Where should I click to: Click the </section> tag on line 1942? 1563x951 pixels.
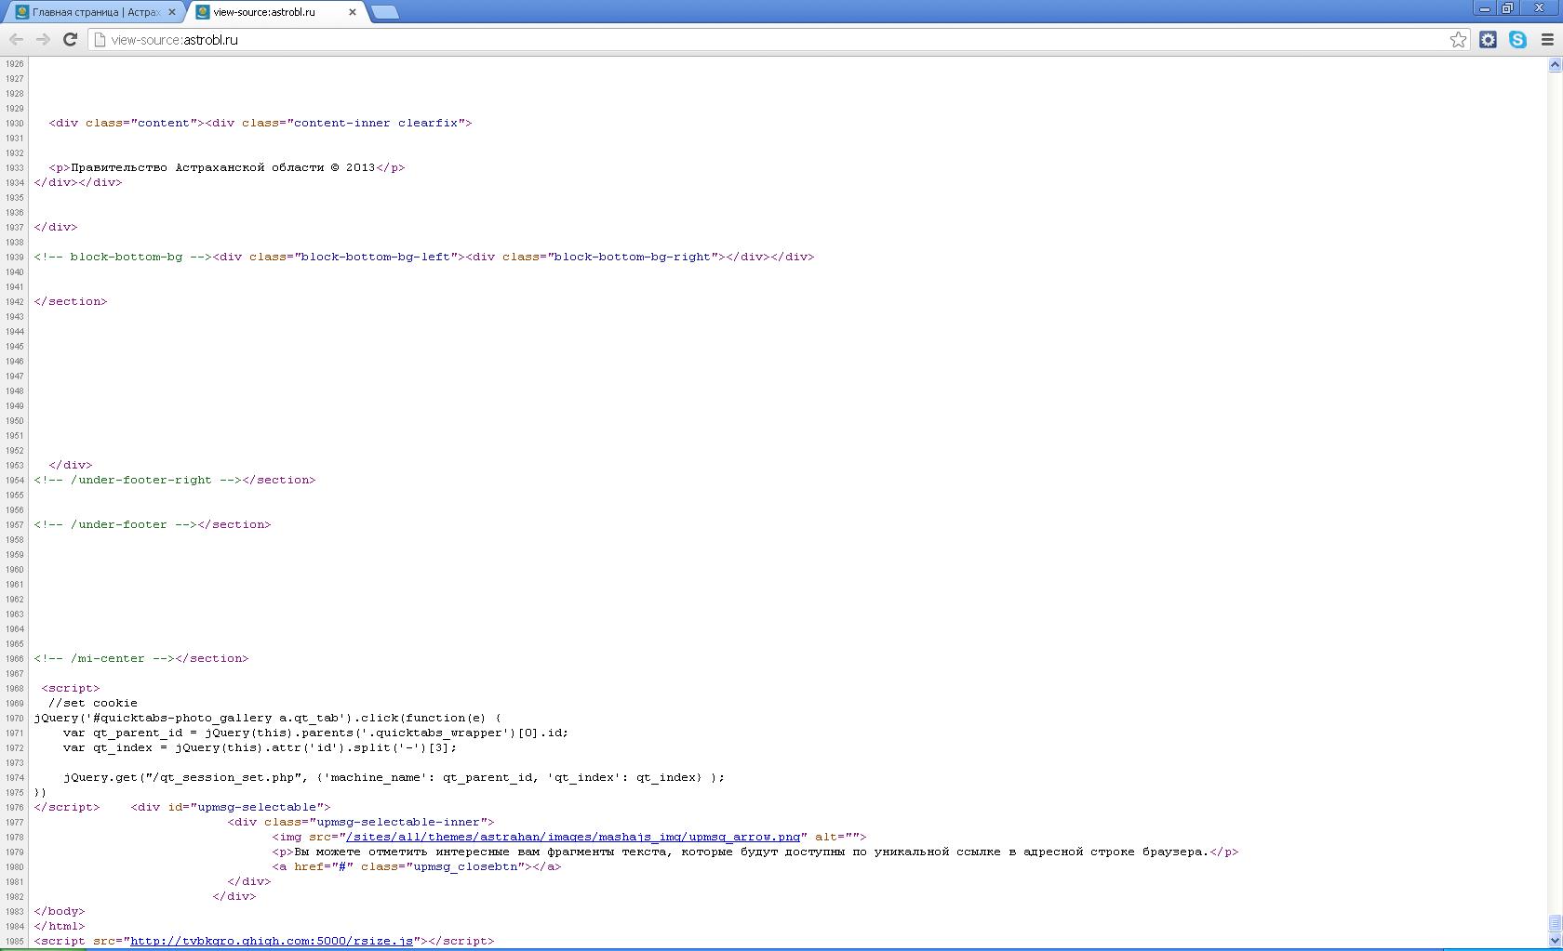point(71,301)
